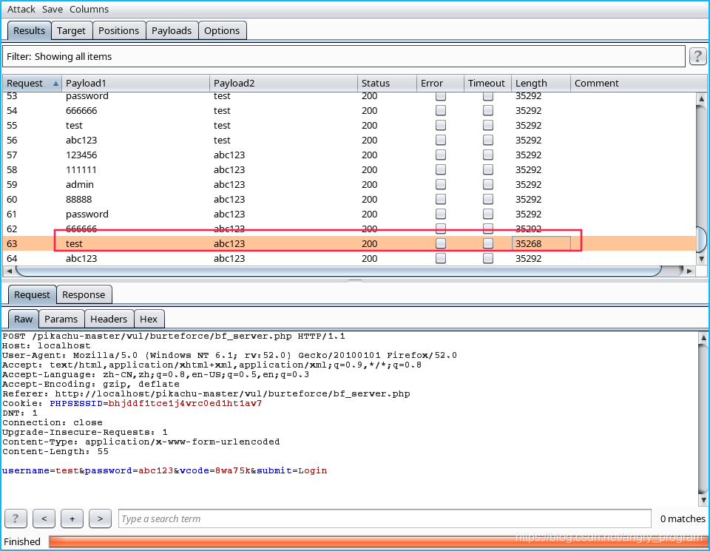Click the POST request line text
The width and height of the screenshot is (710, 551).
(173, 336)
